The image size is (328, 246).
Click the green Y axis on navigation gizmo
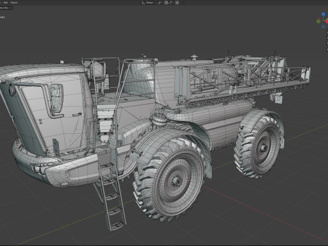point(318,21)
